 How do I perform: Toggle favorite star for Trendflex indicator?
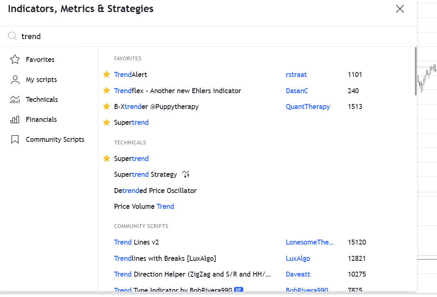coord(106,90)
